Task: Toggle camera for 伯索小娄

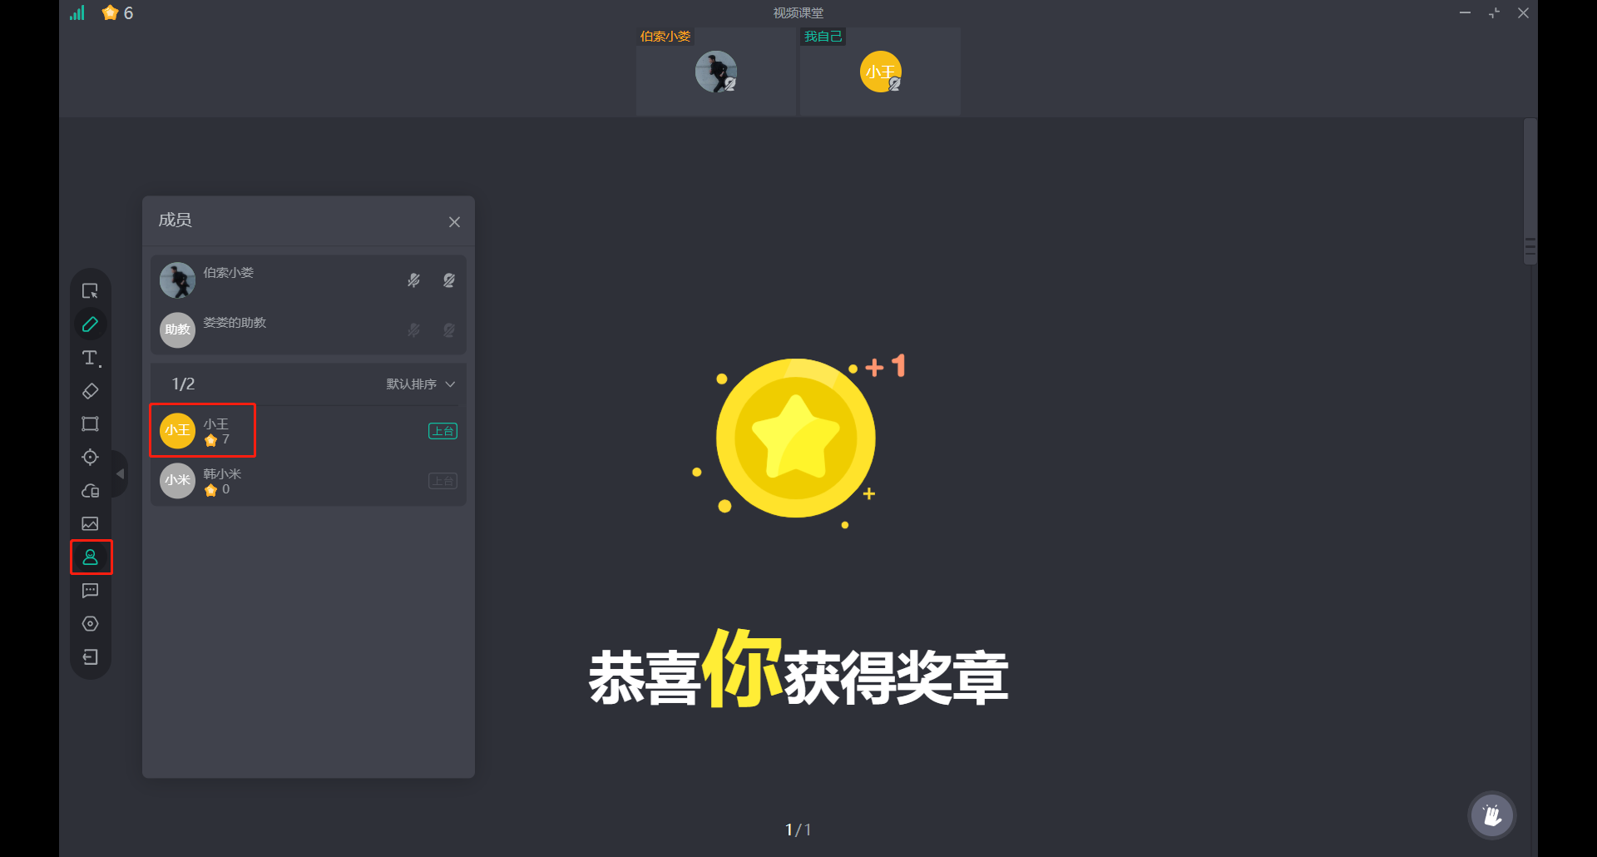Action: 449,280
